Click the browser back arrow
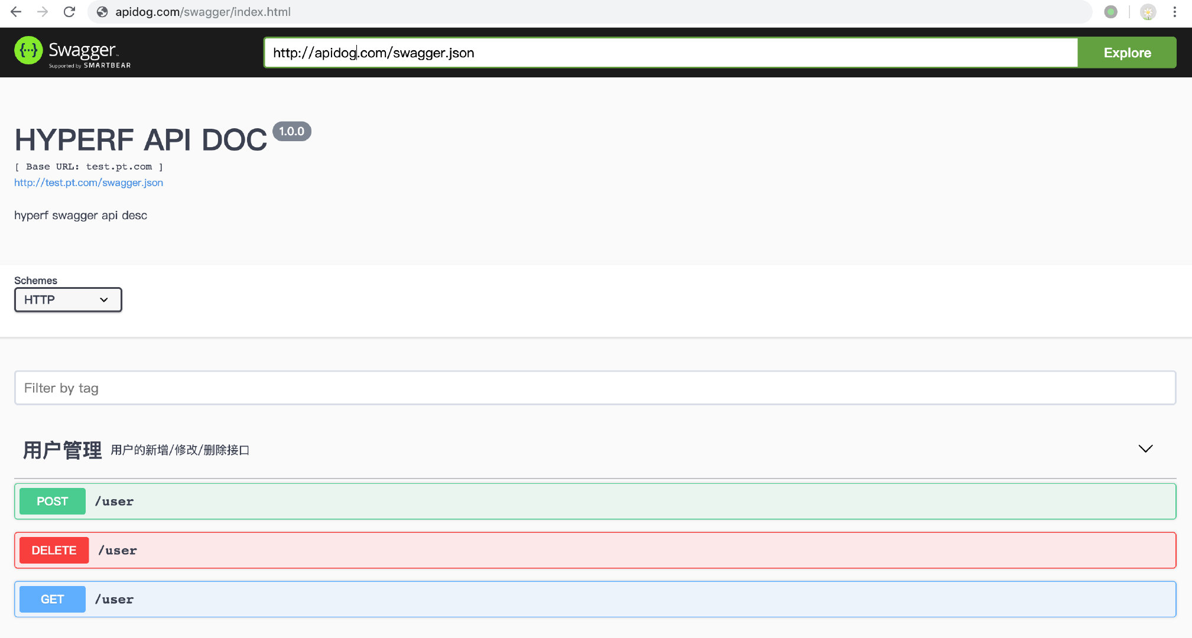The width and height of the screenshot is (1192, 638). pyautogui.click(x=16, y=12)
